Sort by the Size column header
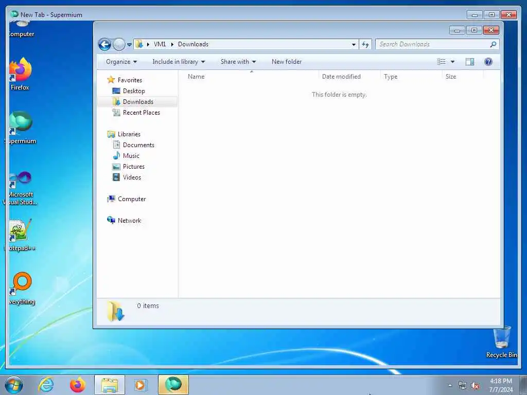 click(x=463, y=77)
